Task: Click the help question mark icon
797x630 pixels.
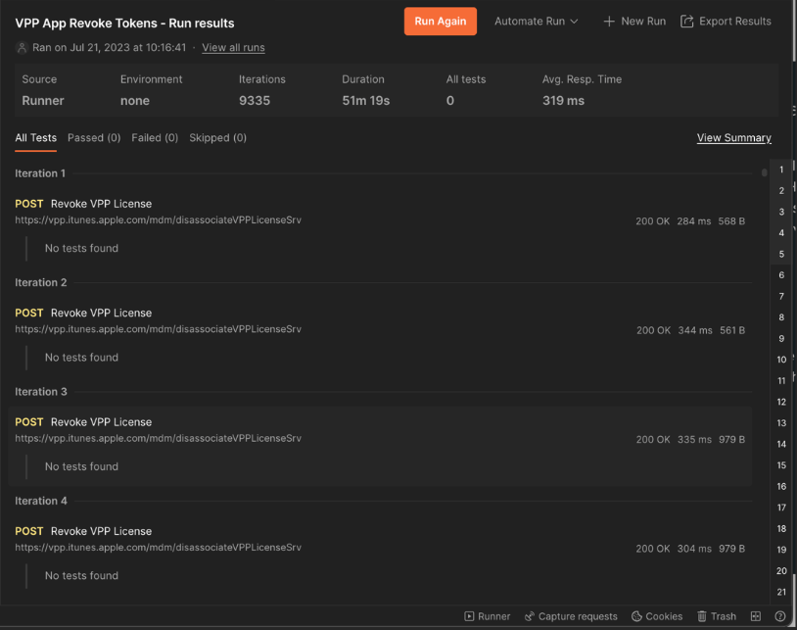Action: (x=780, y=616)
